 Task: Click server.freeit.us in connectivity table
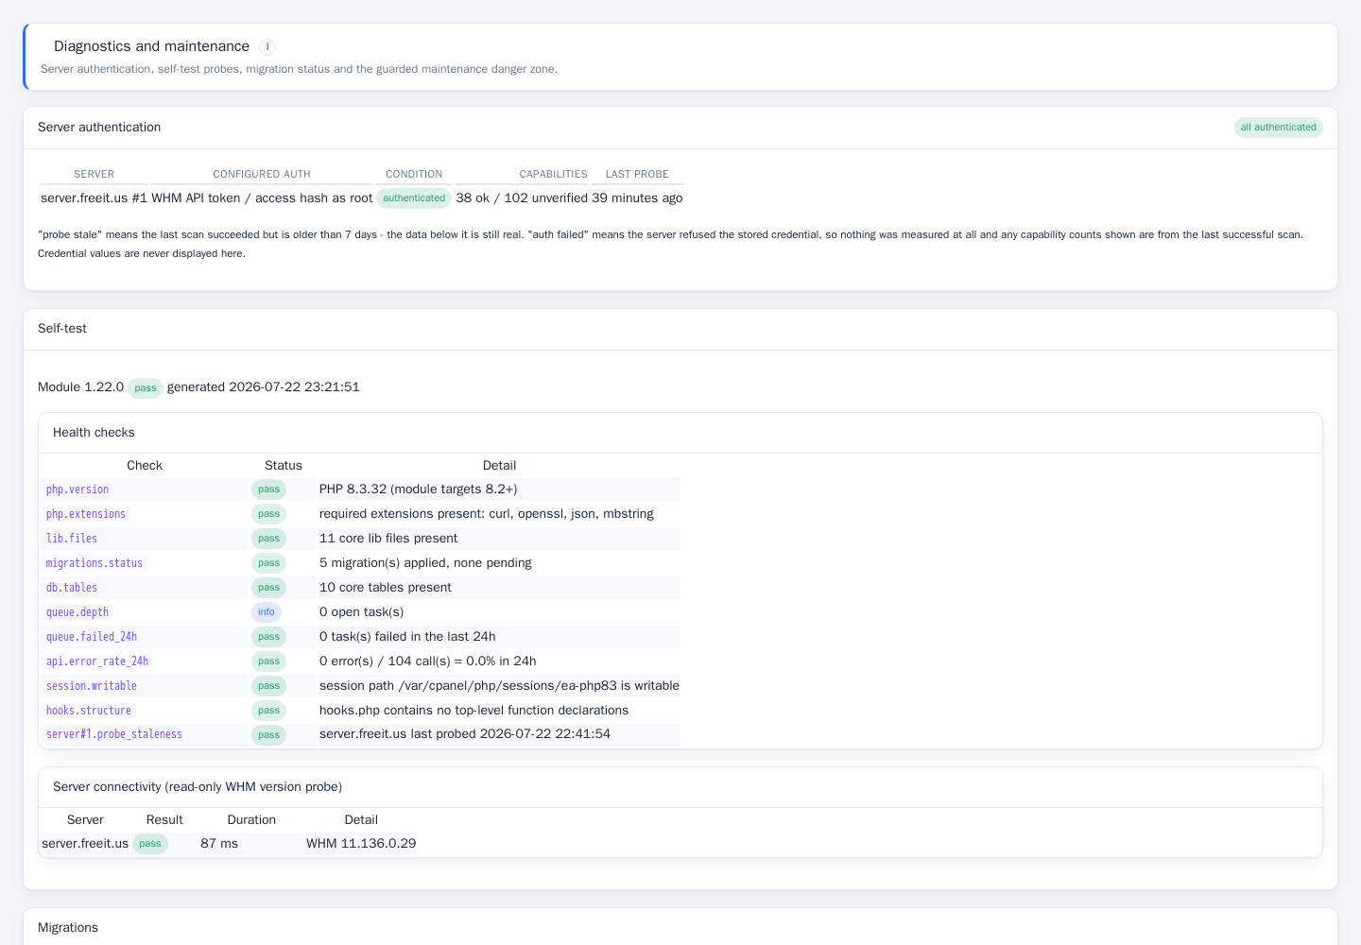pos(85,844)
